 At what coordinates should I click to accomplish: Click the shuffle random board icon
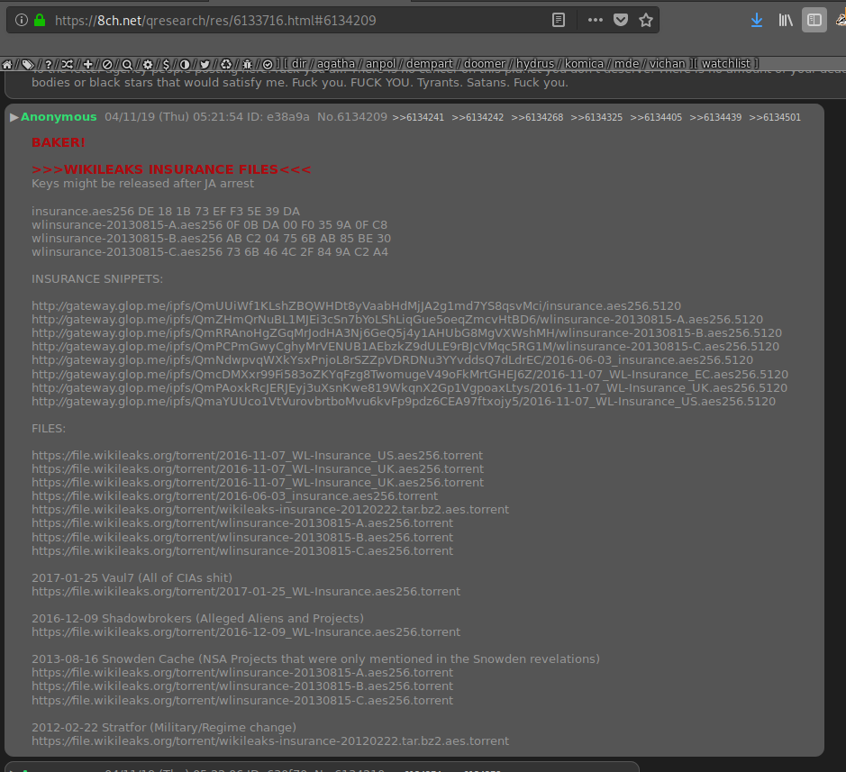67,64
